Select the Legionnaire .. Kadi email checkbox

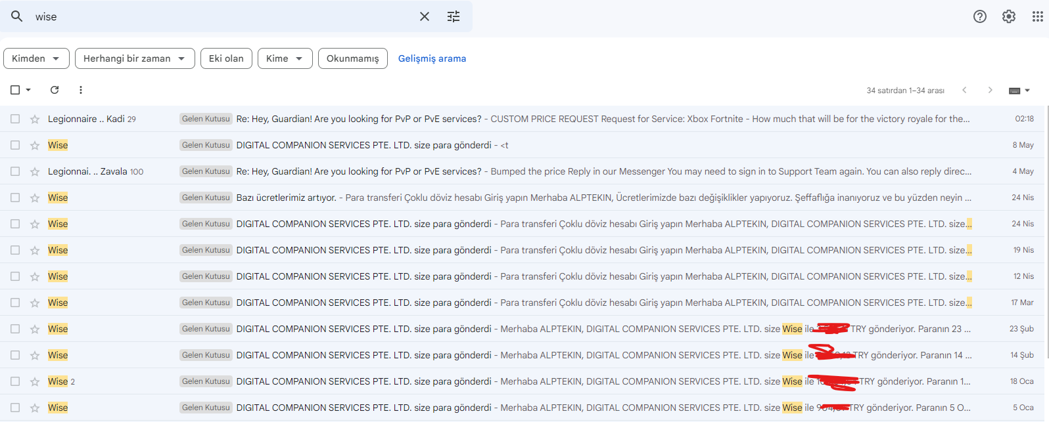click(x=15, y=119)
